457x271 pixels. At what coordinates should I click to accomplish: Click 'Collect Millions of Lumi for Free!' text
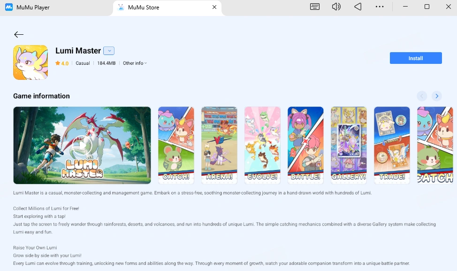pyautogui.click(x=46, y=208)
